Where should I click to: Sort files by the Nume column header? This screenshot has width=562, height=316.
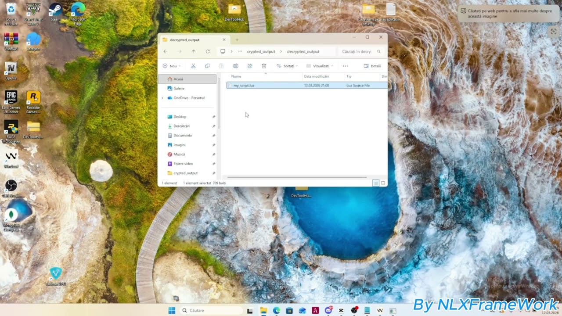(236, 76)
